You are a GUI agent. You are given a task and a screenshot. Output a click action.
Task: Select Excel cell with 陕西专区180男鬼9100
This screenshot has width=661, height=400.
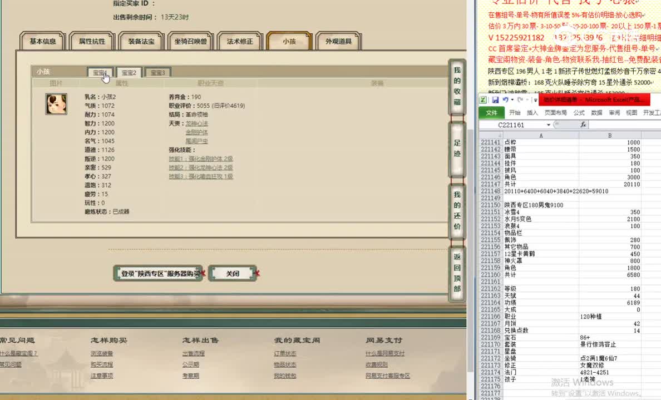[541, 205]
